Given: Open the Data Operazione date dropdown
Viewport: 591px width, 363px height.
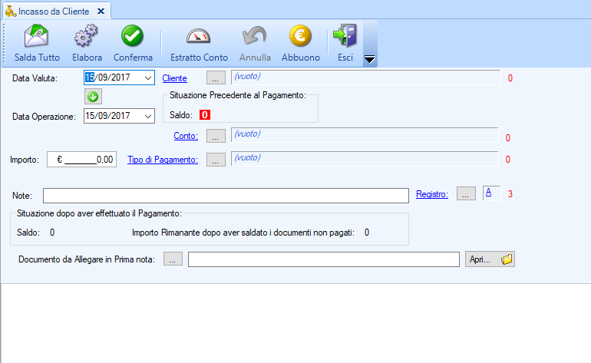Looking at the screenshot, I should coord(148,116).
